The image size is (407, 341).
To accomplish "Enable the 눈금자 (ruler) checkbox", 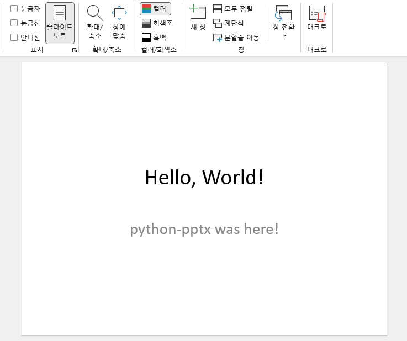I will [x=14, y=9].
